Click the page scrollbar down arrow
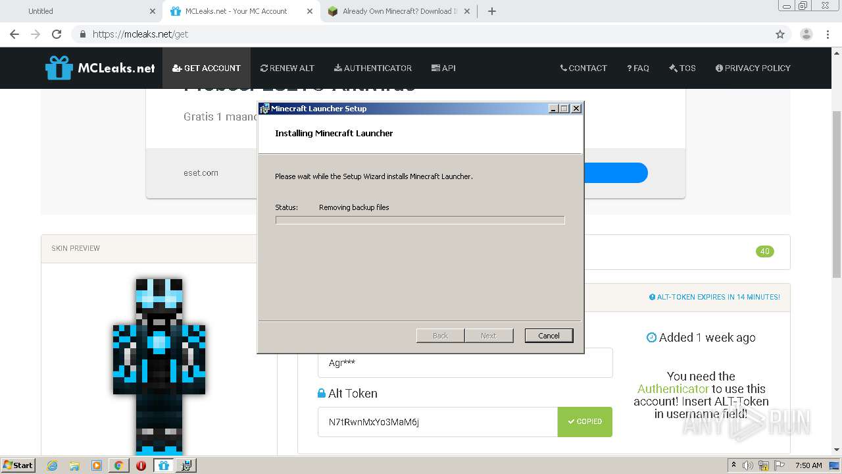Image resolution: width=842 pixels, height=474 pixels. [837, 450]
